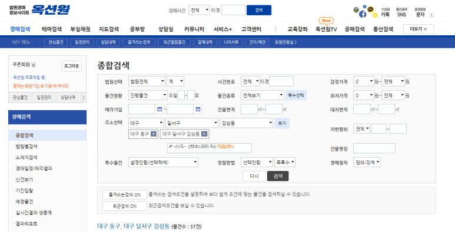Expand the 더보기 menu button
This screenshot has height=232, width=455.
[419, 29]
